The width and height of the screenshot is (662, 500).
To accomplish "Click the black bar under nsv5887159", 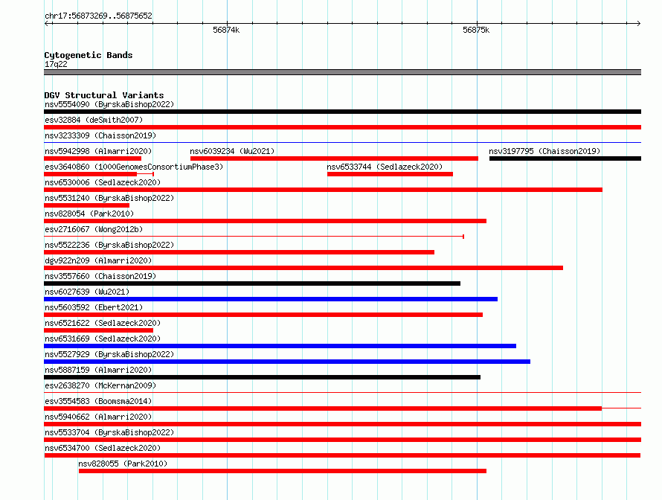I will pos(262,377).
